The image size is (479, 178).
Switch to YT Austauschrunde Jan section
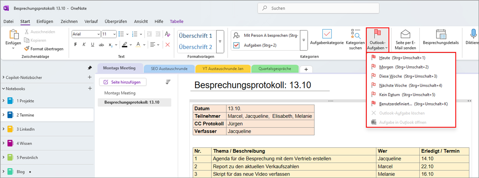(x=223, y=68)
